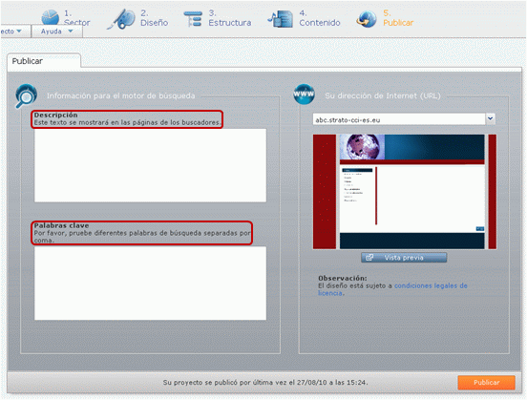The width and height of the screenshot is (527, 400).
Task: Click the WWW globe icon
Action: (x=304, y=95)
